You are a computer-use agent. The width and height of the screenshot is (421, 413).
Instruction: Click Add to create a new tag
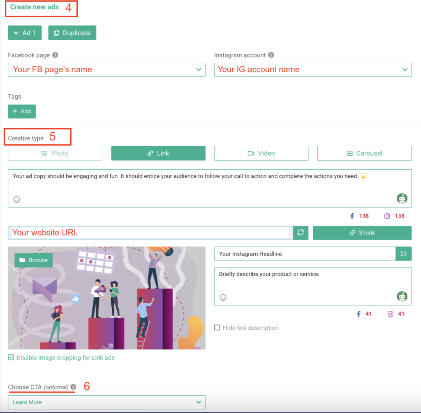pos(22,111)
